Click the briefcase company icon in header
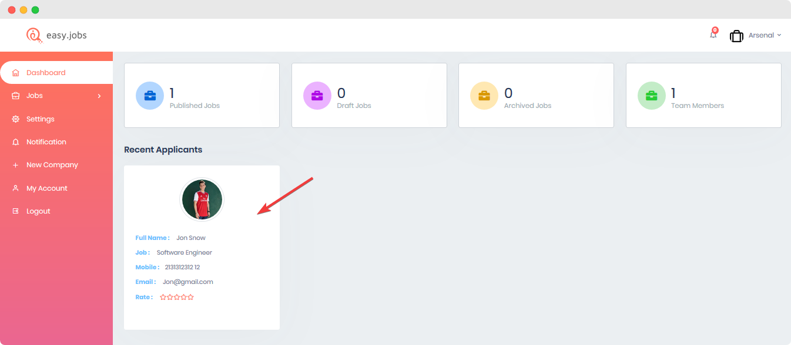The width and height of the screenshot is (791, 345). [736, 36]
